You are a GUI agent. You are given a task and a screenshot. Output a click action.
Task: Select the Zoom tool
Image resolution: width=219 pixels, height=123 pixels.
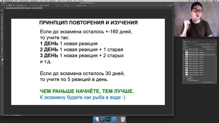point(2,53)
